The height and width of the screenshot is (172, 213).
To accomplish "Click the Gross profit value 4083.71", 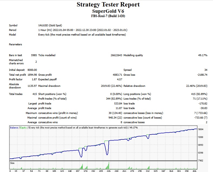I will pyautogui.click(x=117, y=75).
